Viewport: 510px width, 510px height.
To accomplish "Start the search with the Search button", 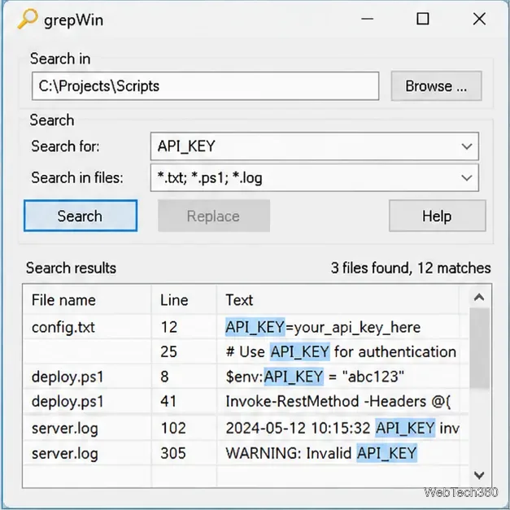I will click(81, 216).
